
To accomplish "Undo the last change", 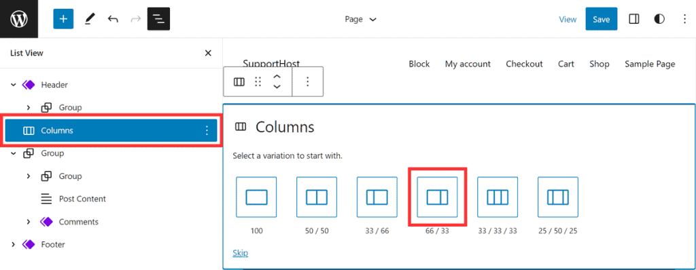I will pyautogui.click(x=113, y=19).
